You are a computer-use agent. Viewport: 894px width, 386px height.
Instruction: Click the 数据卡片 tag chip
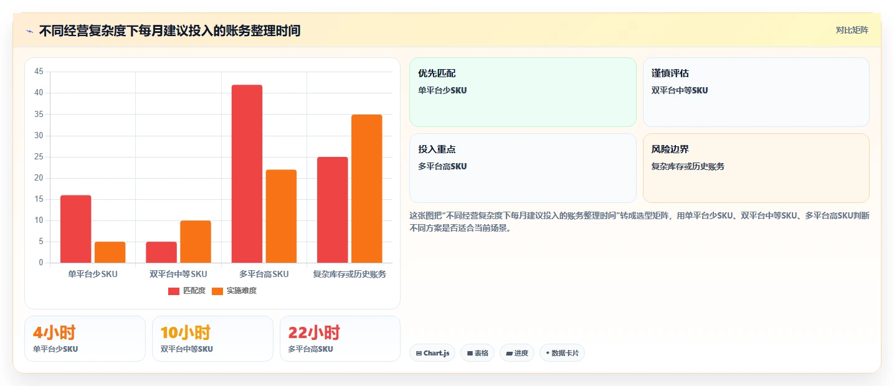[x=562, y=353]
